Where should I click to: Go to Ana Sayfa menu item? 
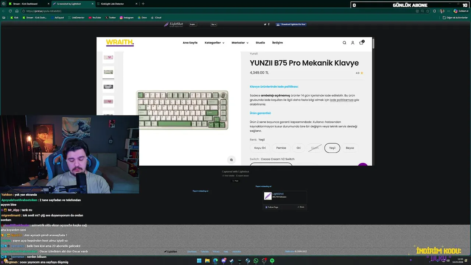click(190, 43)
